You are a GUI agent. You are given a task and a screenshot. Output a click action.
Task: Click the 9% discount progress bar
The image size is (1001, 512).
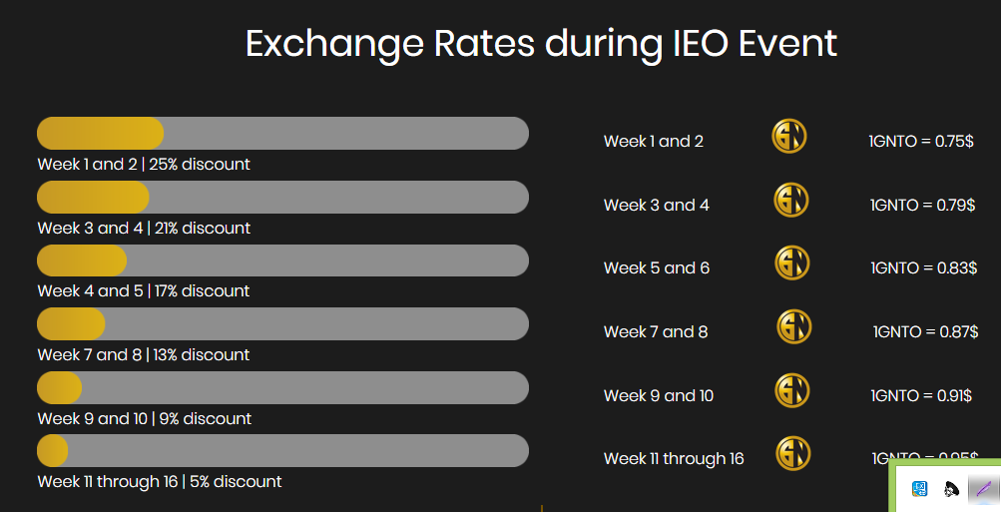[282, 388]
